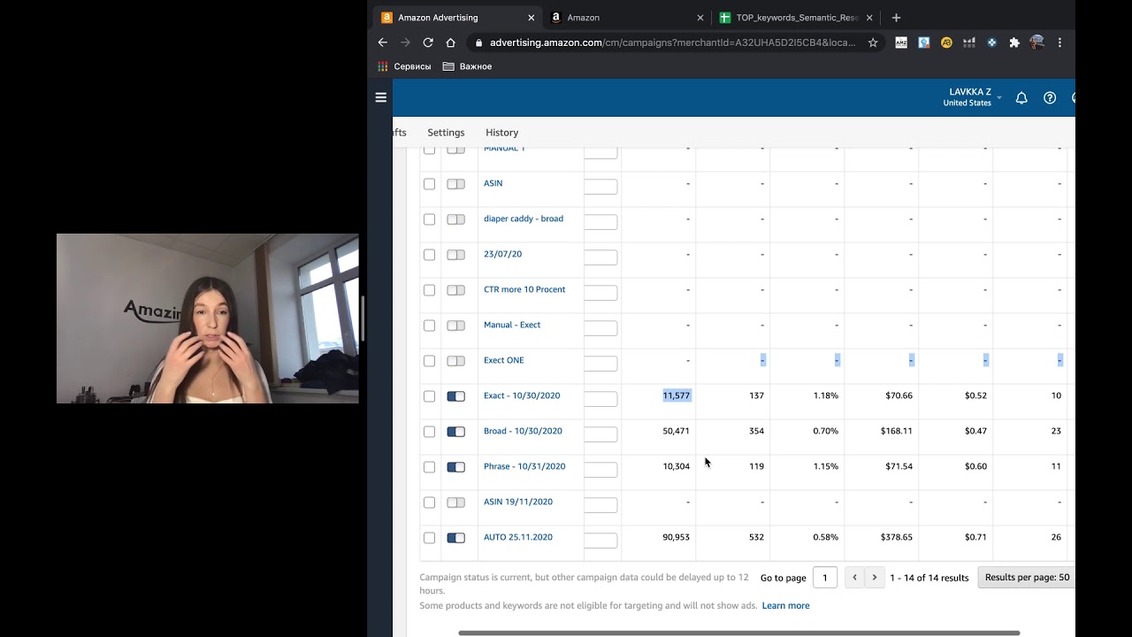Go back in the browser
This screenshot has height=637, width=1132.
point(383,42)
